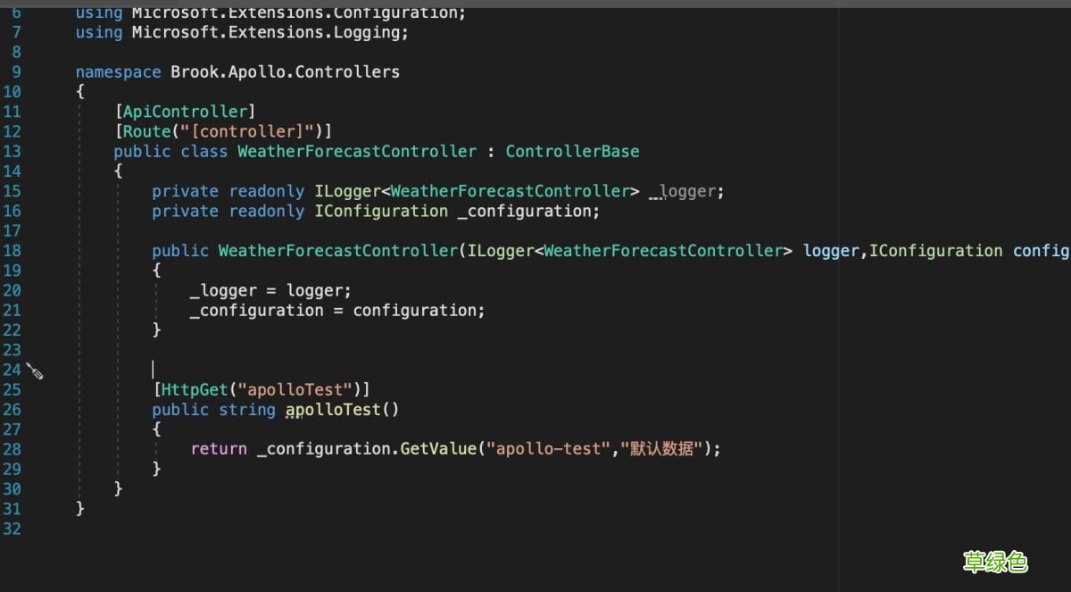Select the [ApiController] attribute text
Screen dimensions: 1071x592
pos(185,111)
